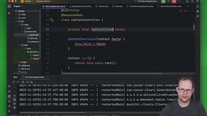Open Search Everywhere magnifier

(x=192, y=1)
